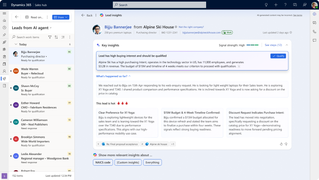319x180 pixels.
Task: Open the Share dropdown button
Action: (61, 17)
